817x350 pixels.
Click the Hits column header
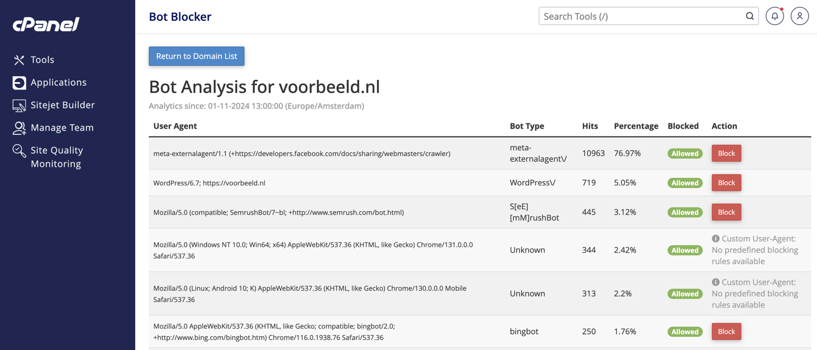(590, 126)
